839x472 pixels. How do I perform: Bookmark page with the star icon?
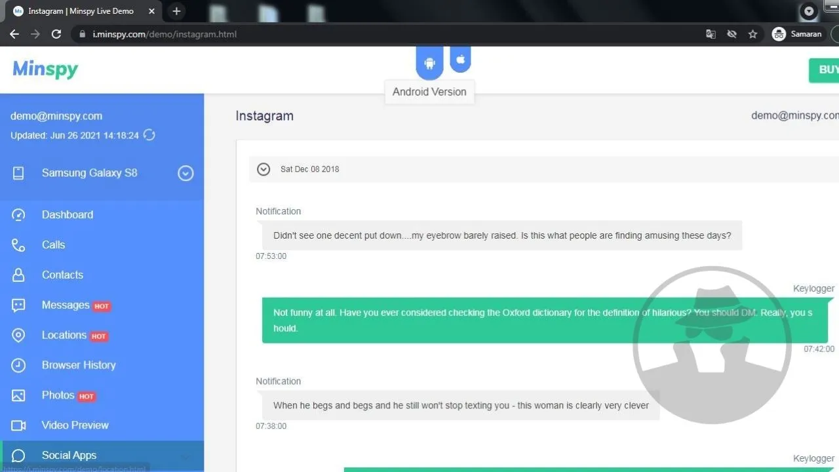[752, 34]
